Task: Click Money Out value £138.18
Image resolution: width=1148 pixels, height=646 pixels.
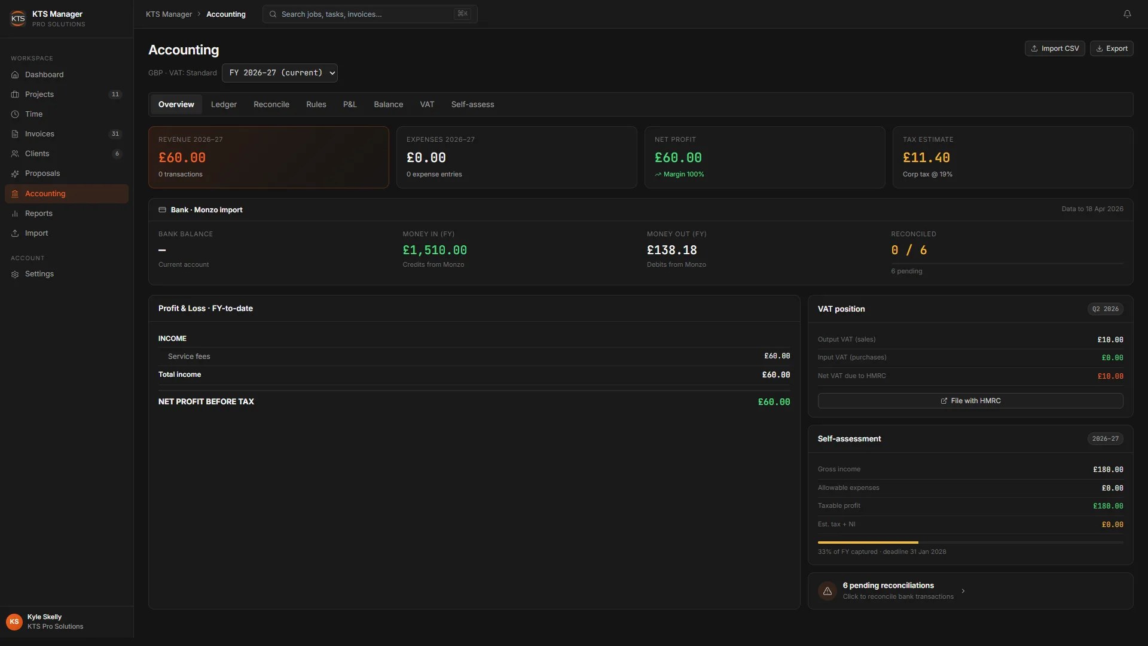Action: (671, 251)
